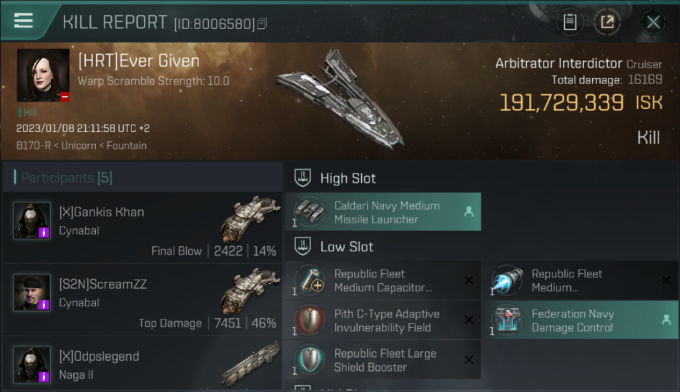Select the Federation Navy Damage Control module
680x392 pixels.
(x=584, y=320)
